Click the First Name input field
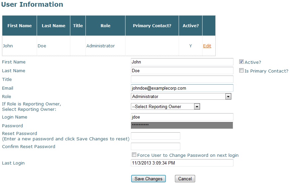 click(182, 62)
